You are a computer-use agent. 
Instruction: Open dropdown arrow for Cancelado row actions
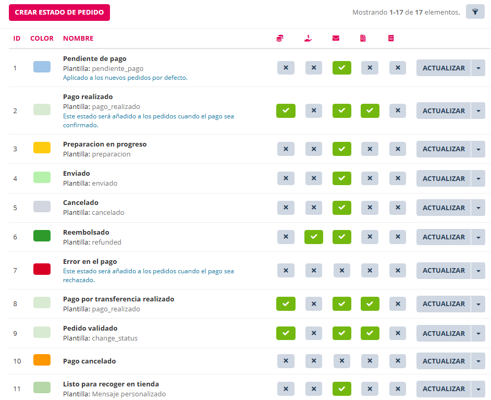pyautogui.click(x=478, y=208)
